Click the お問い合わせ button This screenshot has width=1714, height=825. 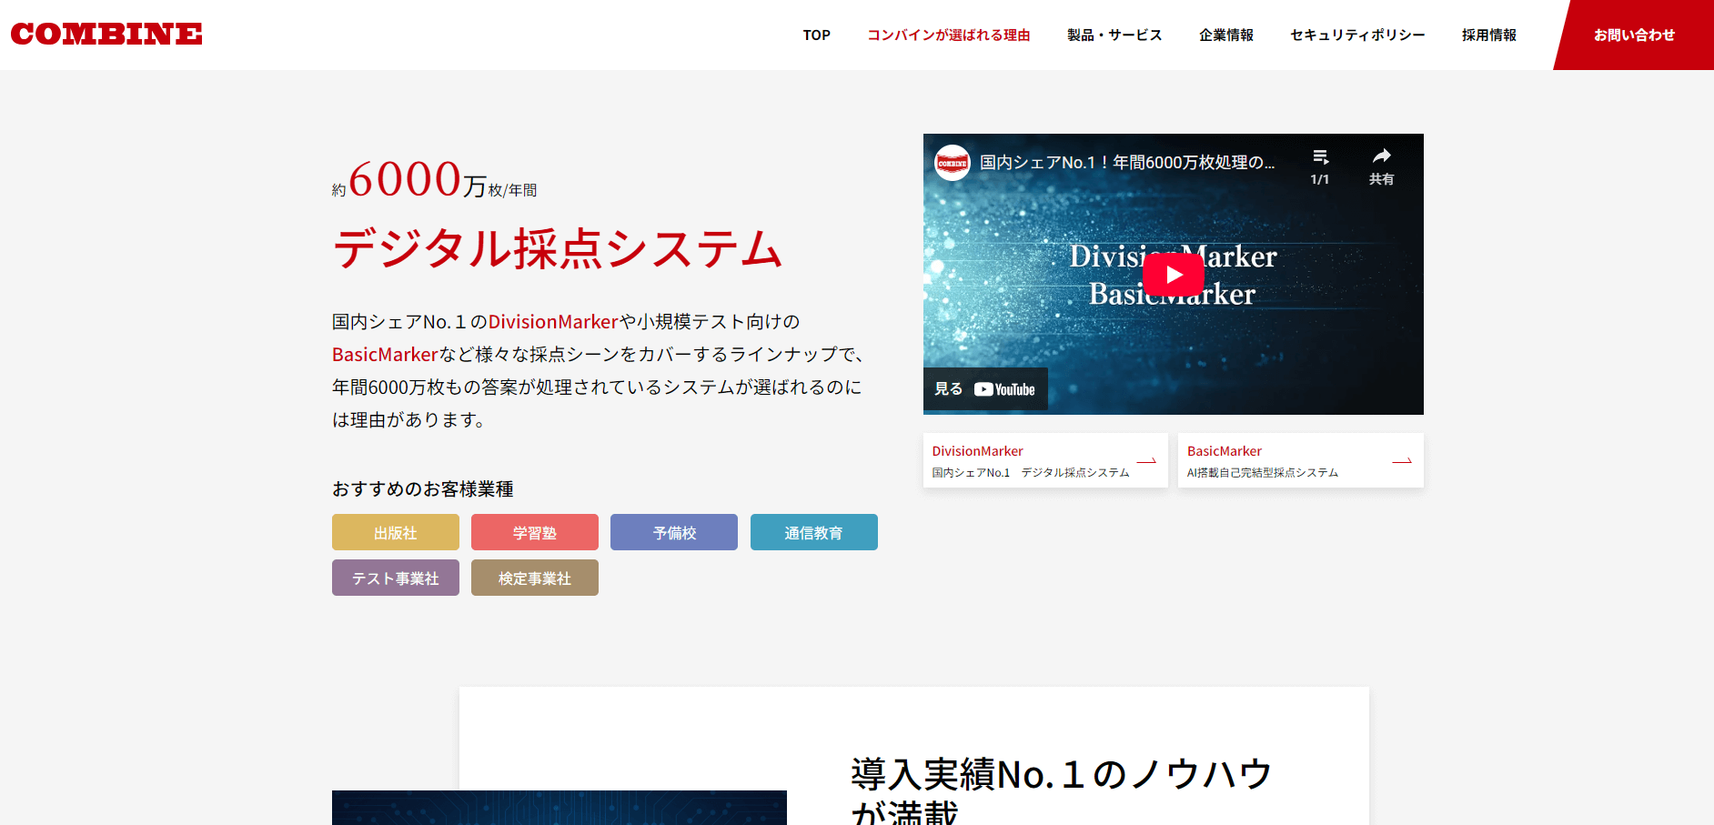(x=1634, y=35)
